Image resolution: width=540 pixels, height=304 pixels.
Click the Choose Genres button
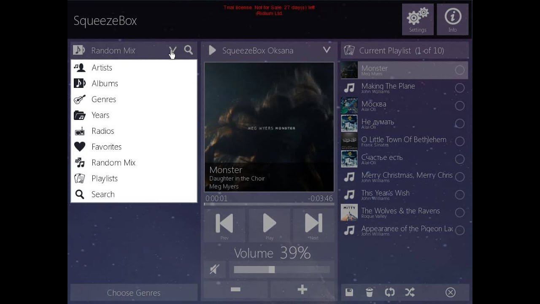click(x=134, y=293)
